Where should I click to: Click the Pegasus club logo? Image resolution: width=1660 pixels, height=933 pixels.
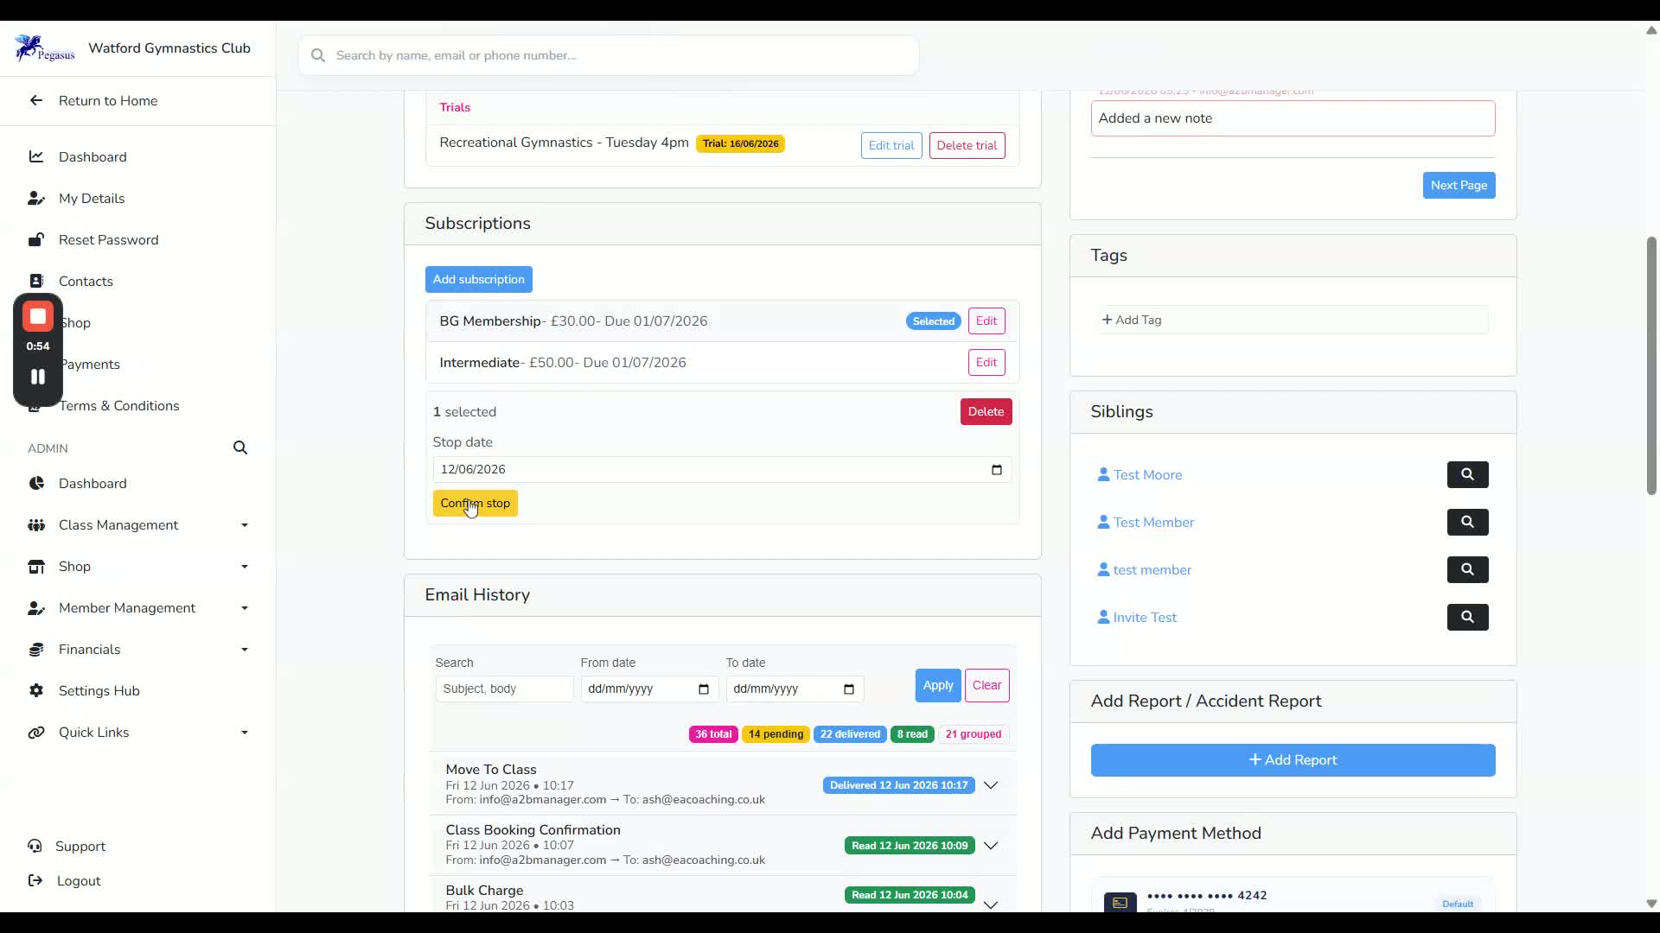pyautogui.click(x=45, y=48)
